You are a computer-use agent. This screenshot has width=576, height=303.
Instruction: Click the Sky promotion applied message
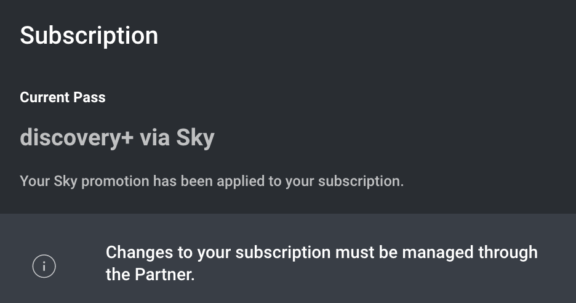[212, 182]
